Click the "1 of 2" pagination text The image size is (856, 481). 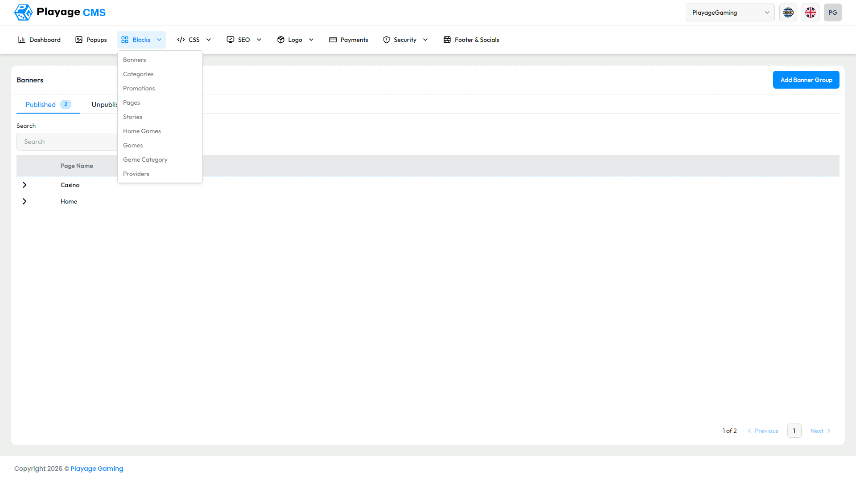pos(729,431)
